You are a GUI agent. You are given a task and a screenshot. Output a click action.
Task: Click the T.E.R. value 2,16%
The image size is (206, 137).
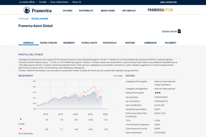tap(157, 120)
